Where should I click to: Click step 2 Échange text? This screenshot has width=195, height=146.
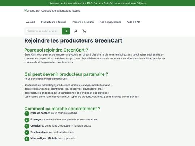[64, 119]
